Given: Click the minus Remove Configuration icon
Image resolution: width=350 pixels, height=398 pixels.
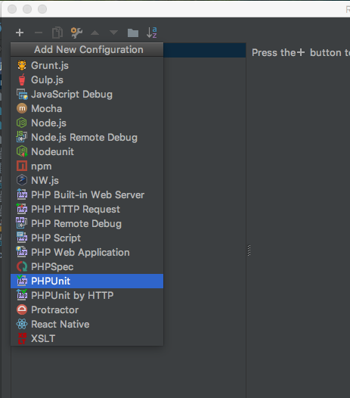Looking at the screenshot, I should pyautogui.click(x=39, y=33).
